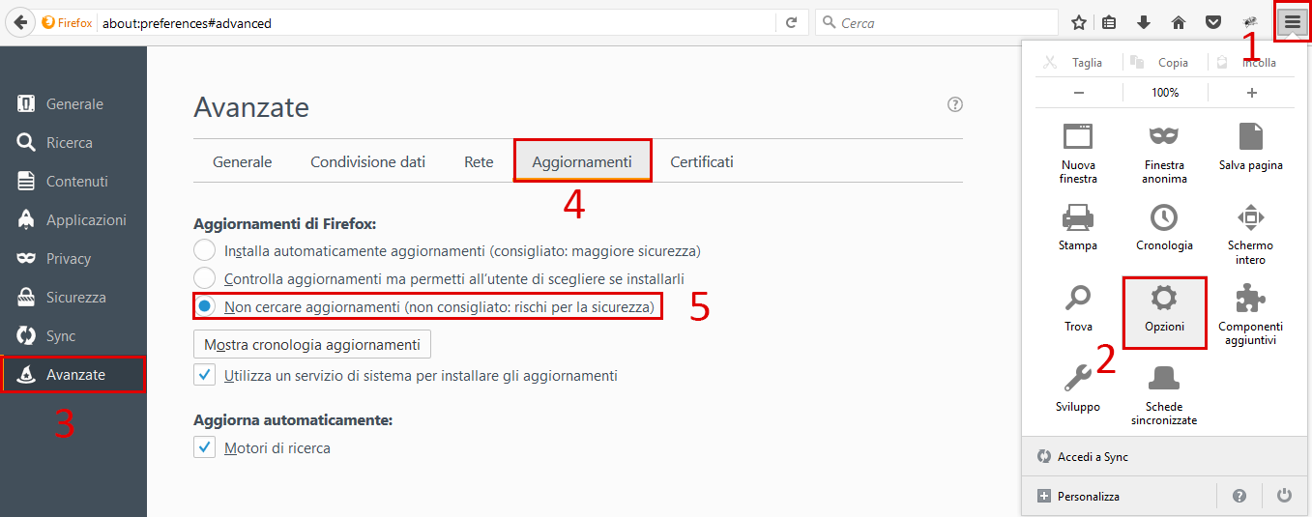
Task: Go to Home page icon
Action: pos(1178,22)
